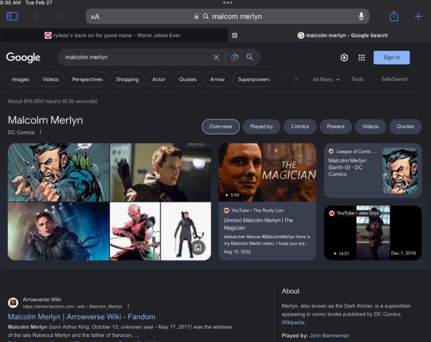Screen dimensions: 431x342
Task: Close the current Google Search tab
Action: click(235, 36)
